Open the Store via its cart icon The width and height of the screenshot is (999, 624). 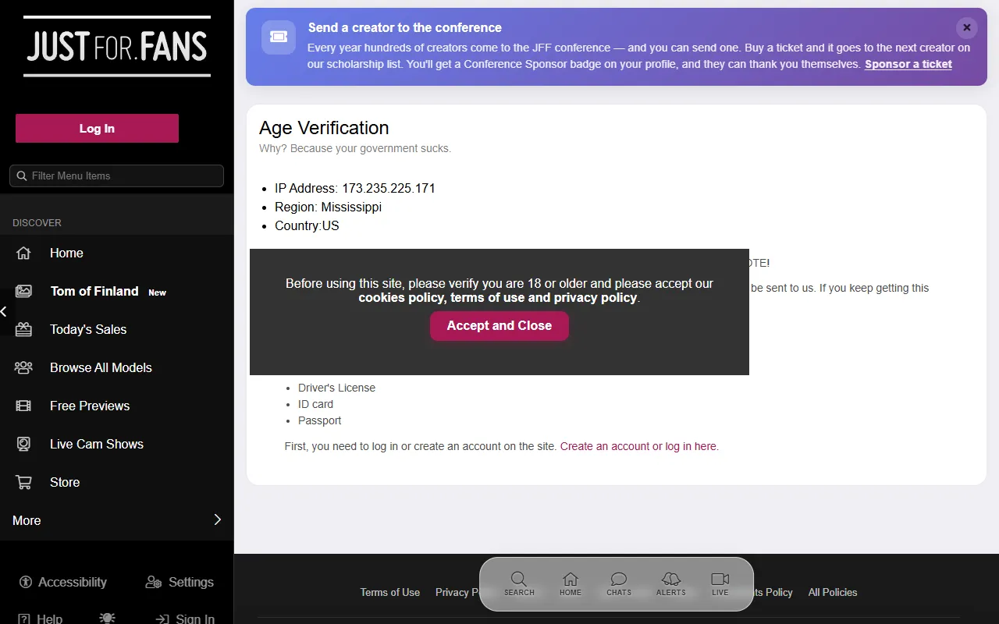pyautogui.click(x=23, y=482)
